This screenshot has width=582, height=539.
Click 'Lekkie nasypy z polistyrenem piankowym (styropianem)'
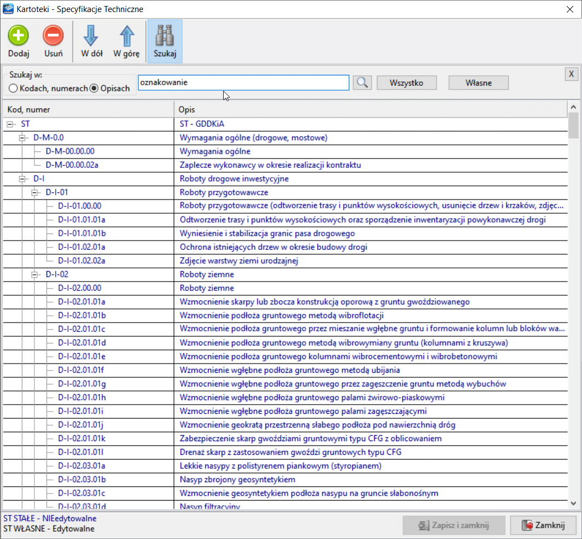tap(281, 466)
